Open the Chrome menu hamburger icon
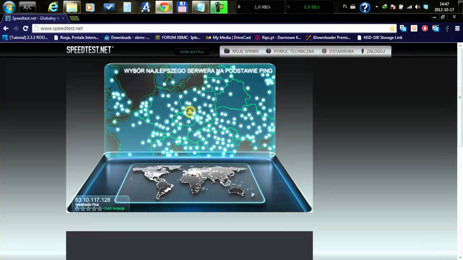Image resolution: width=463 pixels, height=260 pixels. (457, 28)
